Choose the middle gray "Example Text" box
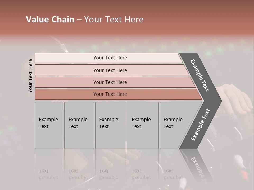 110,125
